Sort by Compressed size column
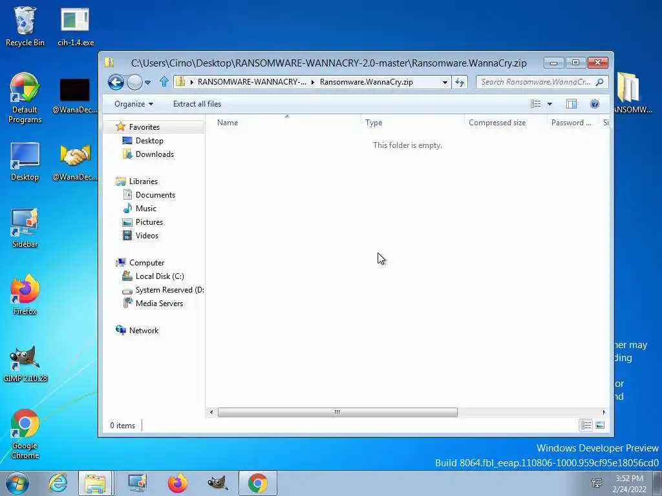662x496 pixels. 506,123
